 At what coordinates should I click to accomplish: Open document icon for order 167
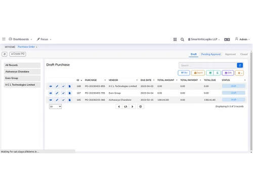click(69, 93)
